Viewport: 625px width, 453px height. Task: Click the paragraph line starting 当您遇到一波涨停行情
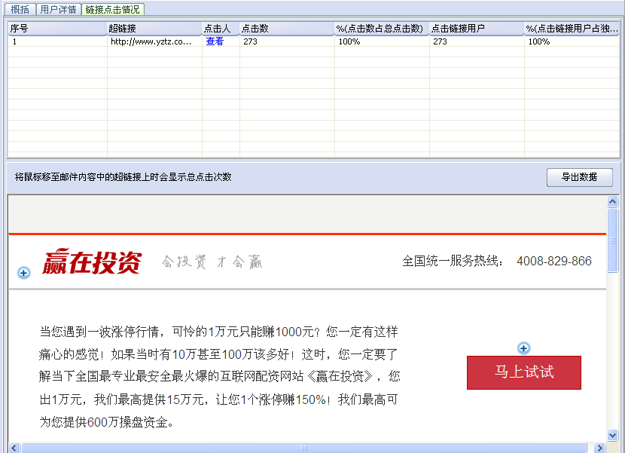coord(218,332)
